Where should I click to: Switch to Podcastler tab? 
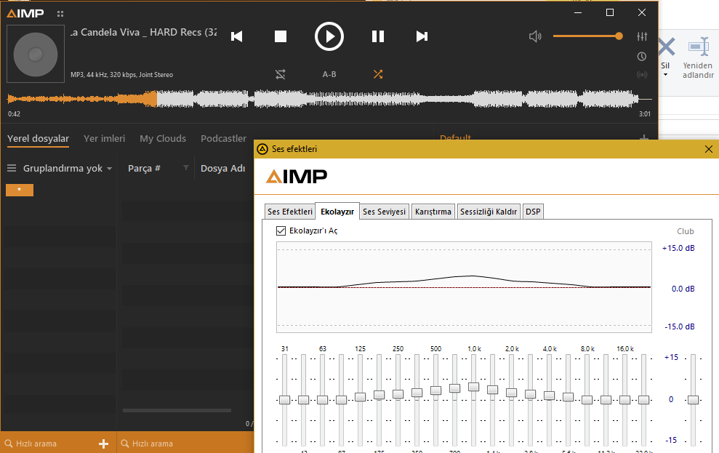(x=223, y=138)
